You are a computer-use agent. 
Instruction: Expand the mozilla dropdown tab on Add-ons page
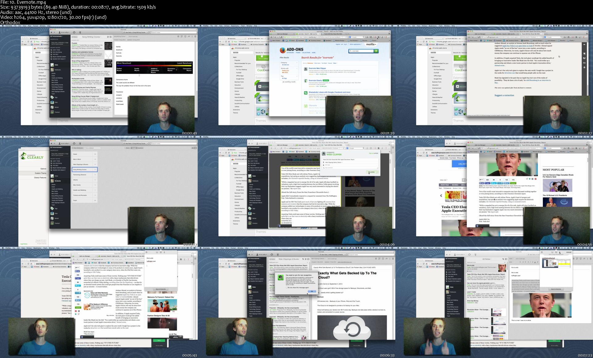pos(371,44)
